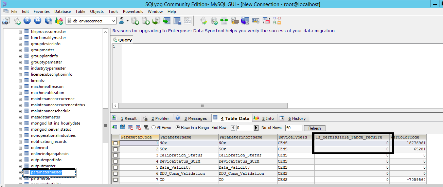443x187 pixels.
Task: Click the database synchronization icon
Action: (x=214, y=21)
